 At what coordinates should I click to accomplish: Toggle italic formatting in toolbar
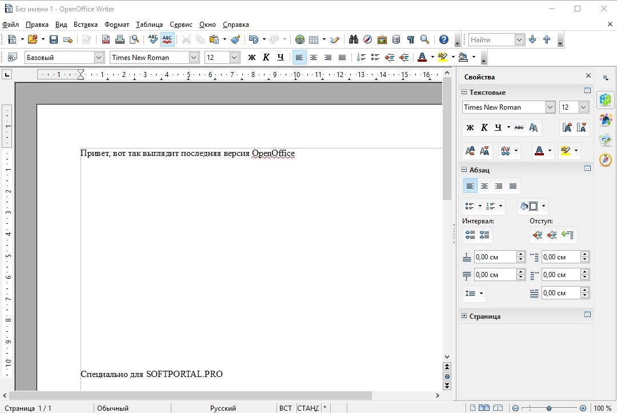coord(266,57)
